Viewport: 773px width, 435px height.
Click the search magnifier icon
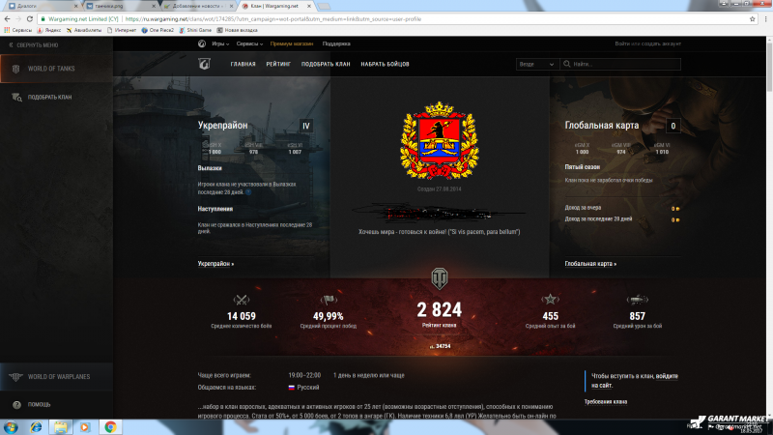[567, 64]
